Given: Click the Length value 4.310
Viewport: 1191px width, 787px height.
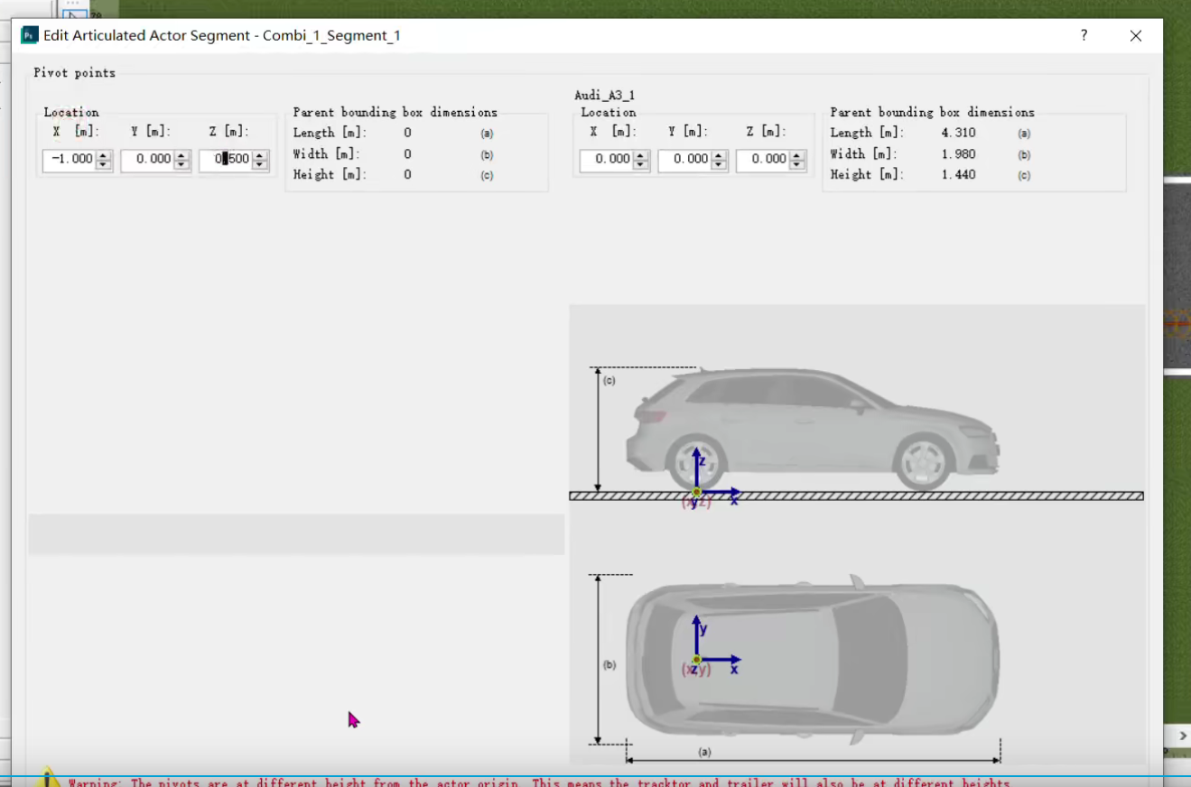Looking at the screenshot, I should click(x=958, y=133).
